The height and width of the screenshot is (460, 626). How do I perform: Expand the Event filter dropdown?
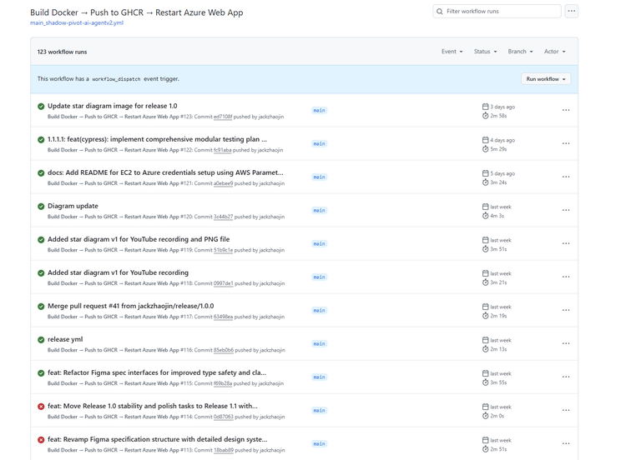point(452,52)
